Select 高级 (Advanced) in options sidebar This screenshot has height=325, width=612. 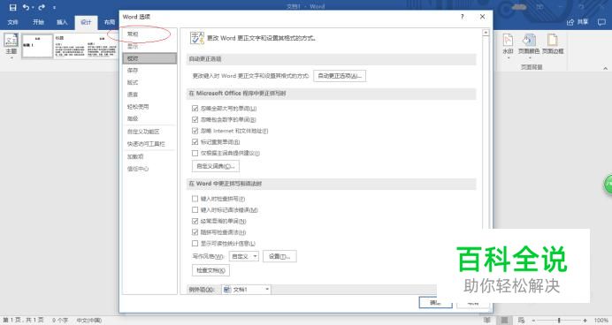click(149, 119)
